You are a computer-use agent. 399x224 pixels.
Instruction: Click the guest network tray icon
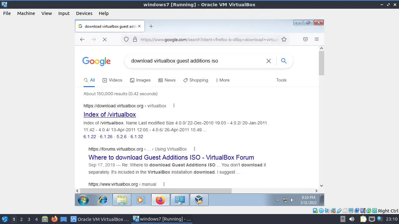285,200
